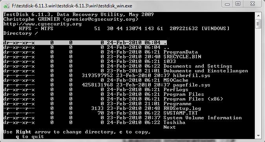Click the scrollbar up arrow

click(x=258, y=16)
